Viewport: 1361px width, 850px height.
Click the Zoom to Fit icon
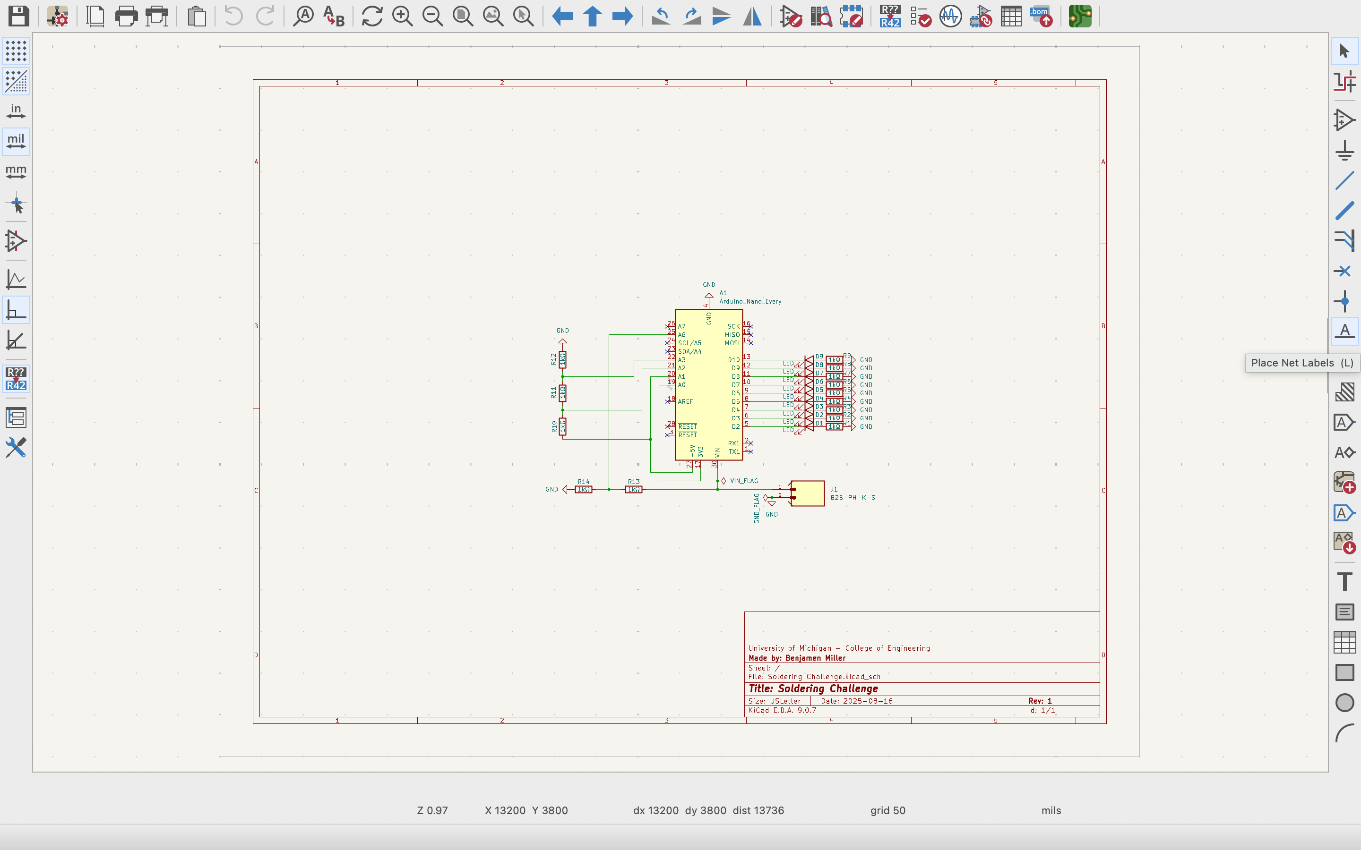pos(463,17)
